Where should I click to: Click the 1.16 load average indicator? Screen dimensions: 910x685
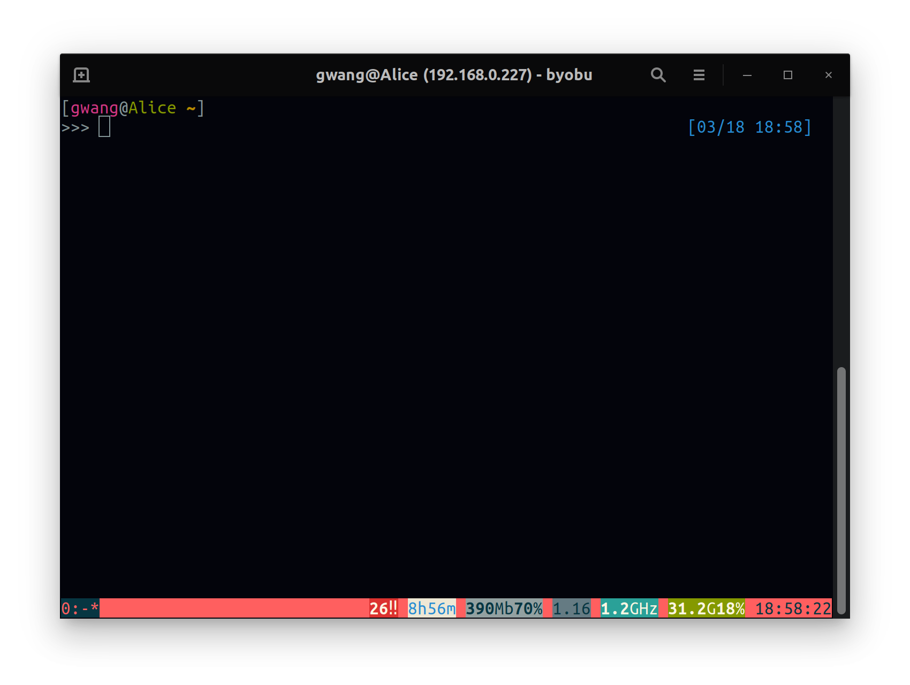click(x=571, y=608)
